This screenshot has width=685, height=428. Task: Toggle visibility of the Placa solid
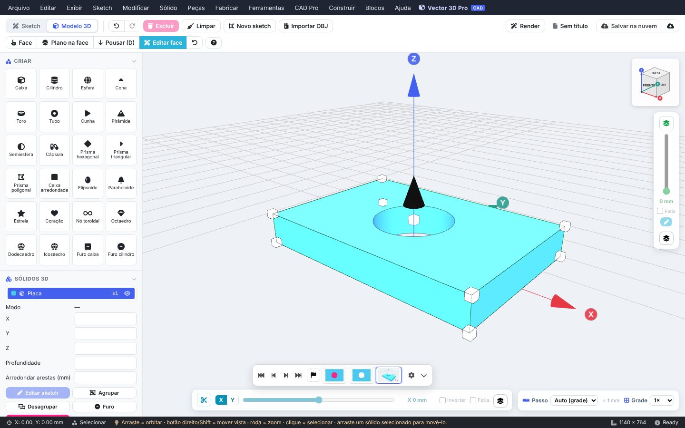(x=127, y=293)
